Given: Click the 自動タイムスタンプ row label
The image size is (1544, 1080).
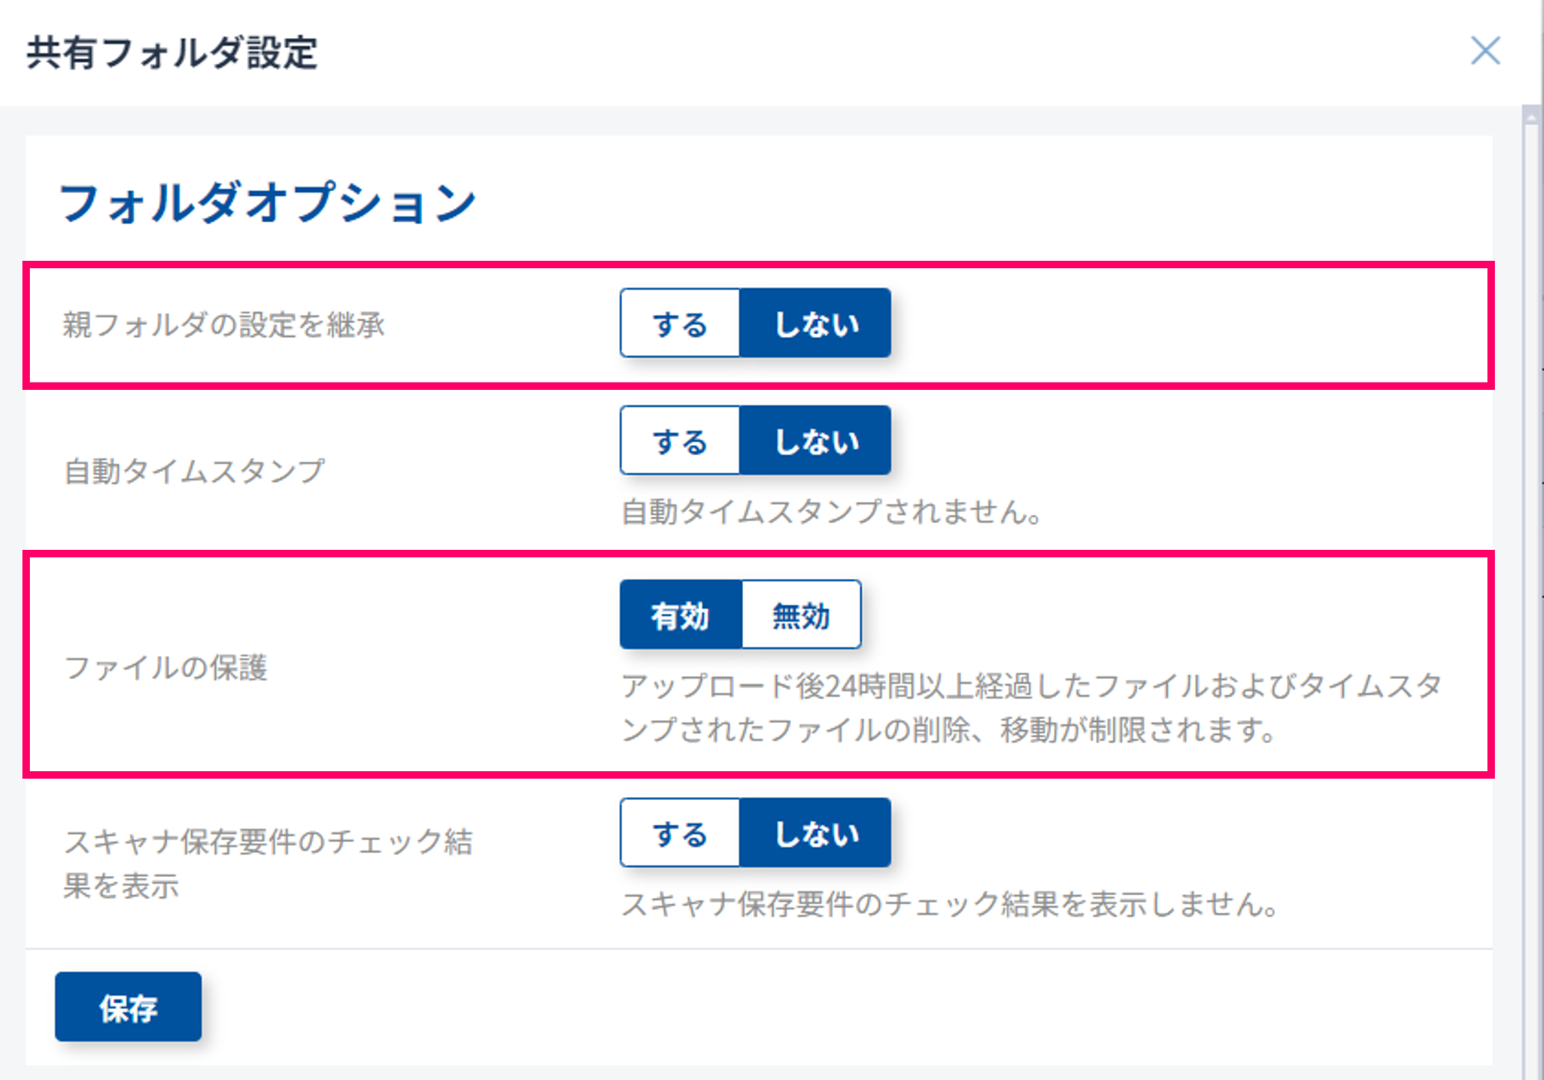Looking at the screenshot, I should point(194,470).
